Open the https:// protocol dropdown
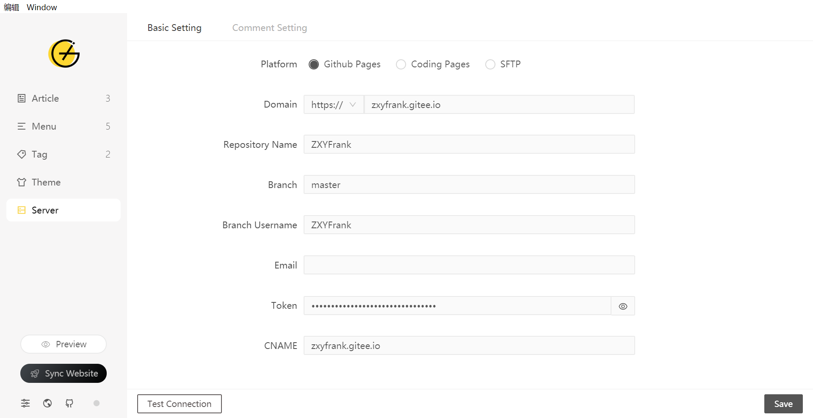813x418 pixels. pos(333,104)
